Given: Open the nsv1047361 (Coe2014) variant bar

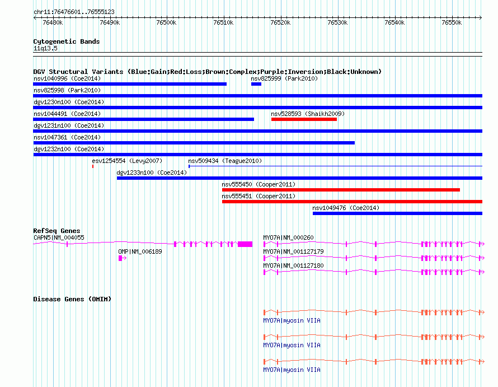Looking at the screenshot, I should 194,143.
